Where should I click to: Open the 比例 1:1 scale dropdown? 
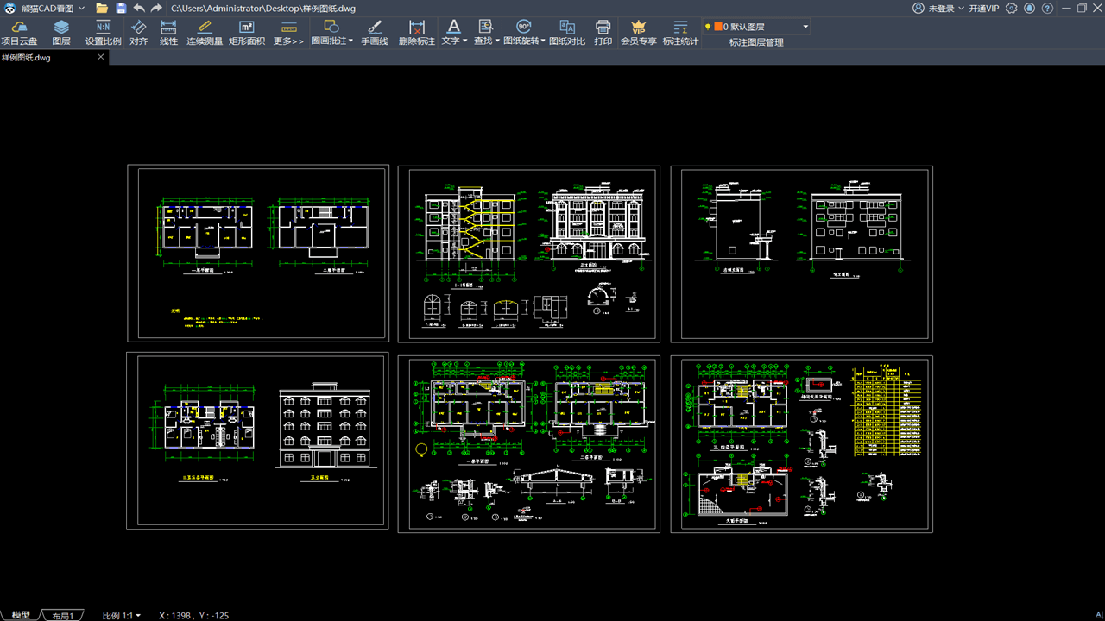tap(122, 615)
